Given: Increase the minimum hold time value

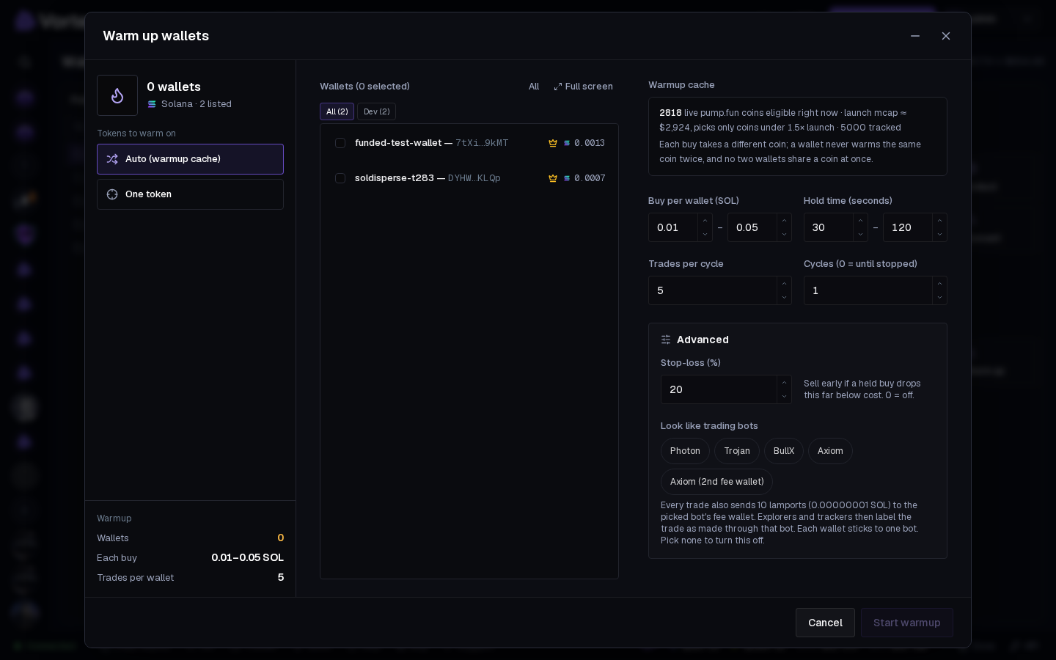Looking at the screenshot, I should click(860, 221).
